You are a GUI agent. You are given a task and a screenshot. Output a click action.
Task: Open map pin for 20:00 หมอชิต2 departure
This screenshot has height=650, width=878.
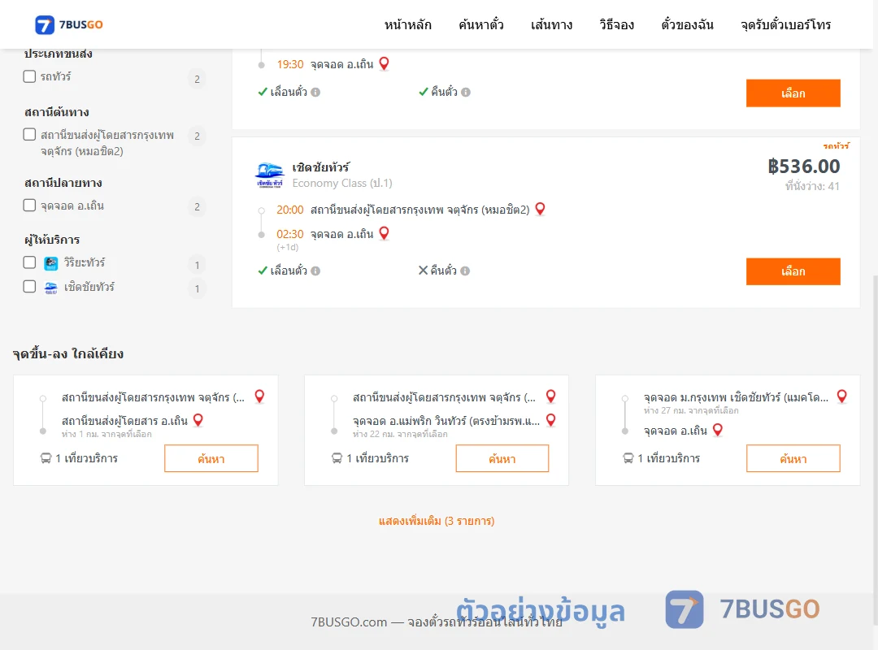point(541,210)
